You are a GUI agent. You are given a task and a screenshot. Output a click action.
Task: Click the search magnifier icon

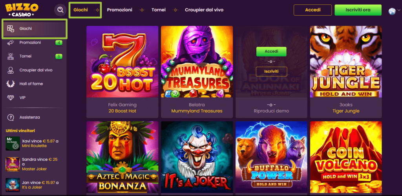pyautogui.click(x=60, y=10)
